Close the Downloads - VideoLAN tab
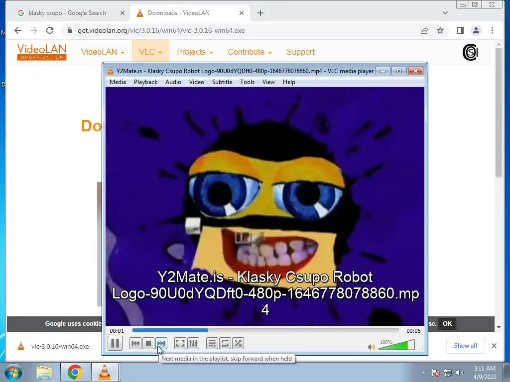510x382 pixels. [x=242, y=13]
